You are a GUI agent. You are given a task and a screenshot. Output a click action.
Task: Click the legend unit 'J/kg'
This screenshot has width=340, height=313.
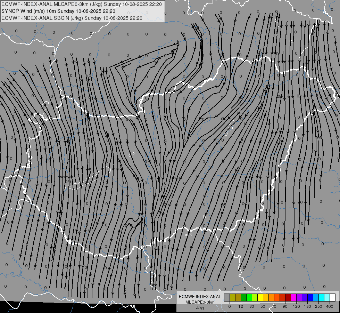click(x=200, y=308)
